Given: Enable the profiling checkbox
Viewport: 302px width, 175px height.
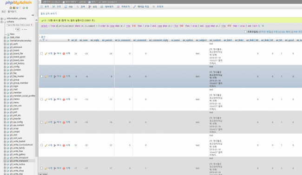Looking at the screenshot, I should (245, 32).
